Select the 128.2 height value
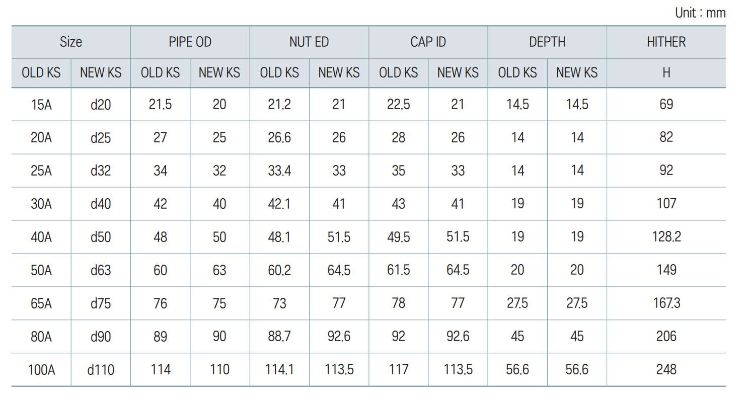This screenshot has width=744, height=398. coord(666,237)
